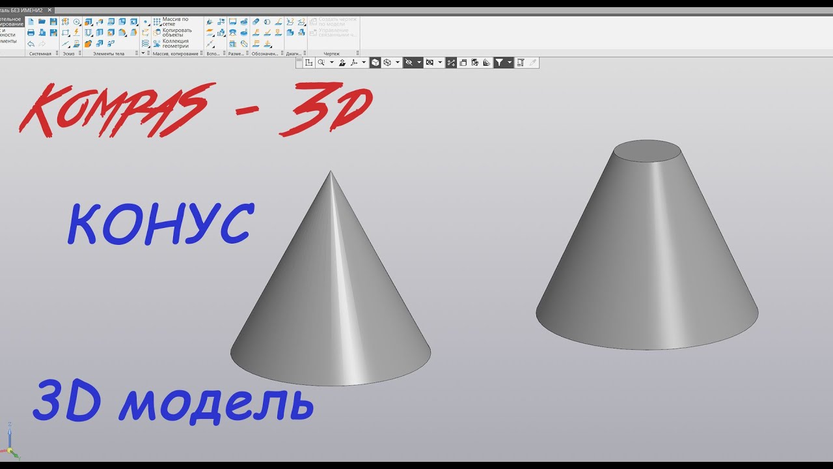833x469 pixels.
Task: Open the zoom options dropdown arrow
Action: point(332,63)
